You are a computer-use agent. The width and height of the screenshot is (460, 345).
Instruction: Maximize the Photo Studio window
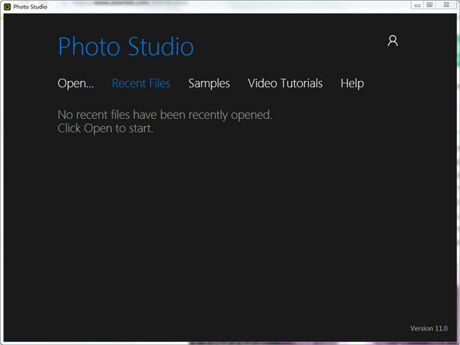click(x=429, y=5)
